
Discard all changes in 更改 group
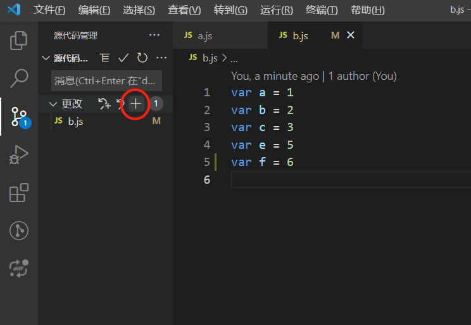pyautogui.click(x=120, y=104)
